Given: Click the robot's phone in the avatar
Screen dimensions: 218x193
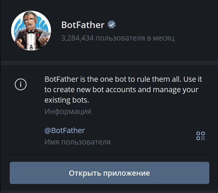Looking at the screenshot, I should [x=44, y=36].
